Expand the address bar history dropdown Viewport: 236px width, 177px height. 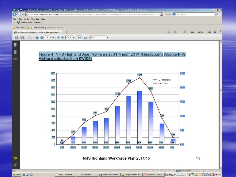[x=162, y=14]
